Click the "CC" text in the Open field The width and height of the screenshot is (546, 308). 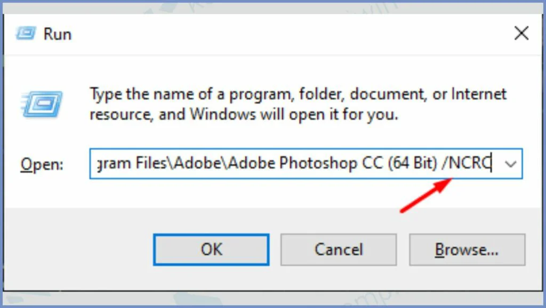coord(368,164)
